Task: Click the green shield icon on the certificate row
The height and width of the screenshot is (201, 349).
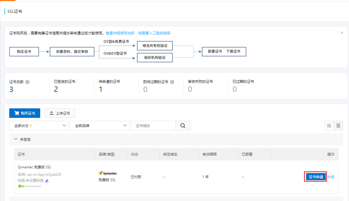Action: (x=20, y=186)
